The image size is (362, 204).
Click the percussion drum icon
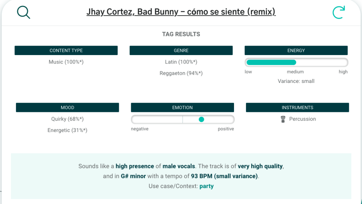click(x=283, y=119)
